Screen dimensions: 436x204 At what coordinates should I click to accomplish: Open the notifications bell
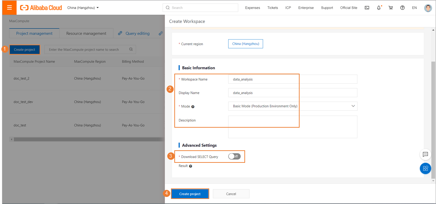pos(379,7)
